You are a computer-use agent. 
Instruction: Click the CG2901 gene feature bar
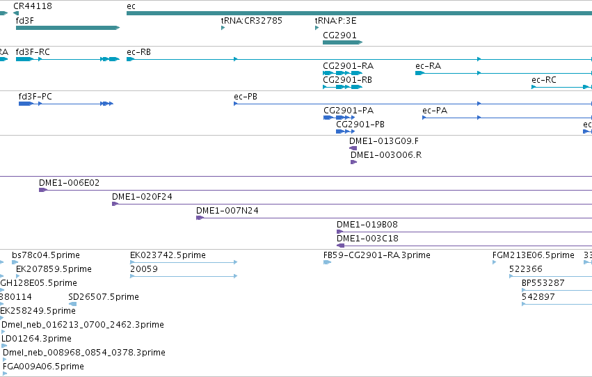tap(342, 42)
